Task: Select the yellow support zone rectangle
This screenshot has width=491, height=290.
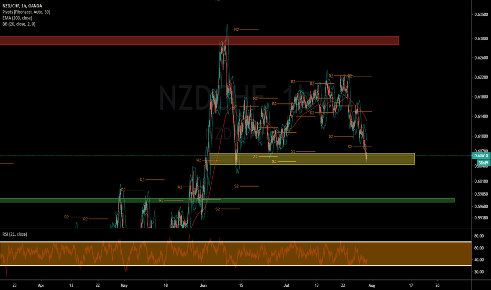Action: [312, 159]
